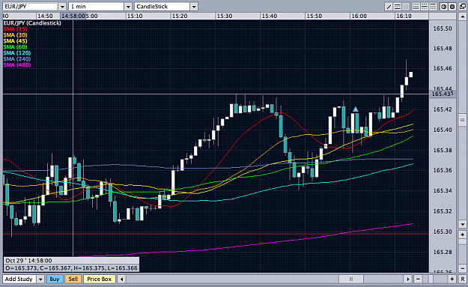
Task: Choose the top-line grid layout icon
Action: (433, 7)
